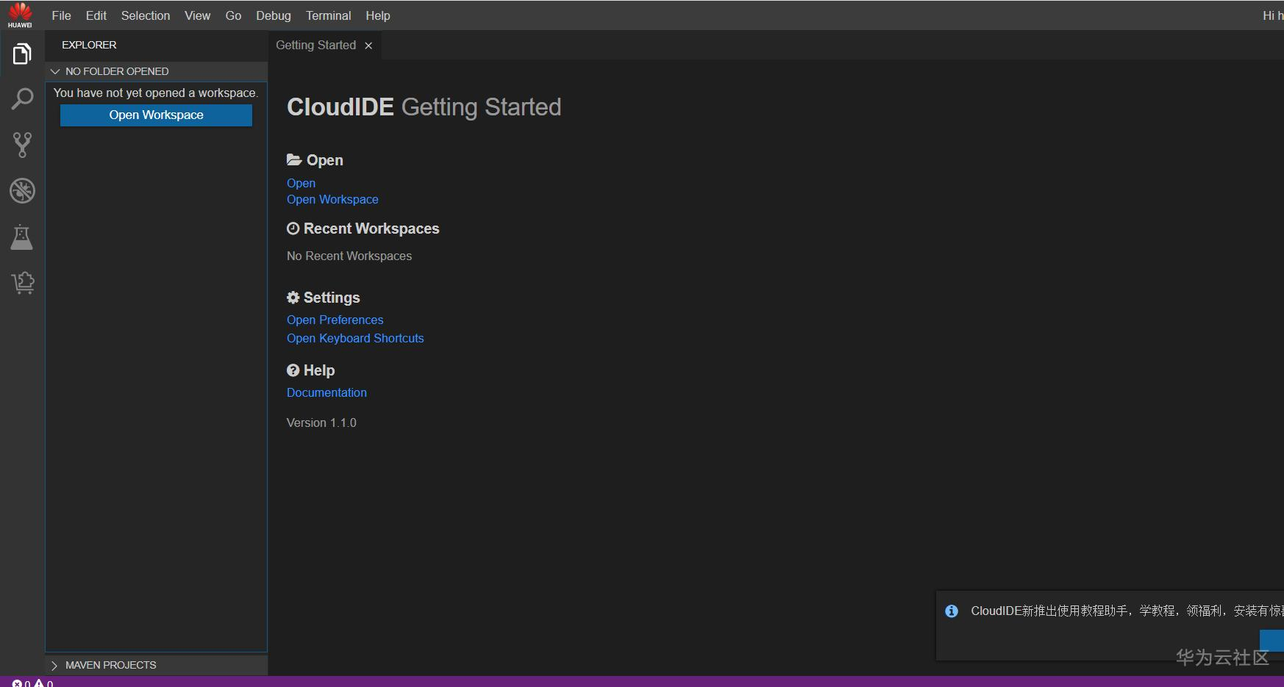Image resolution: width=1284 pixels, height=687 pixels.
Task: Collapse the NO FOLDER OPENED section
Action: (x=55, y=71)
